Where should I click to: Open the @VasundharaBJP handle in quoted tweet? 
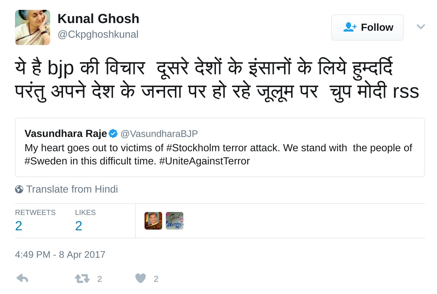tap(159, 134)
